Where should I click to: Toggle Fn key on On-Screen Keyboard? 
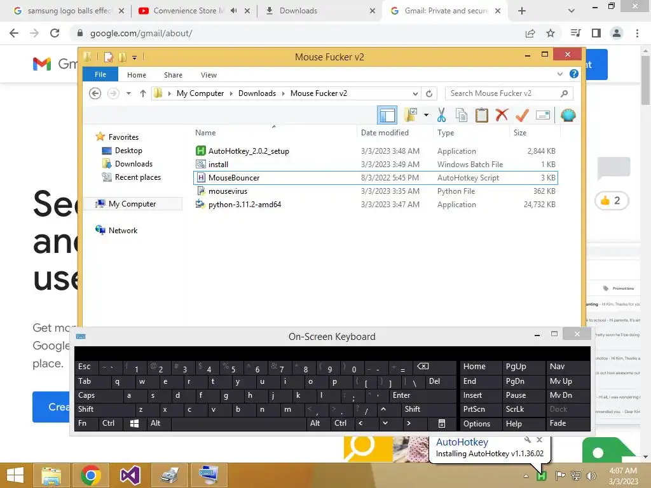[x=86, y=423]
